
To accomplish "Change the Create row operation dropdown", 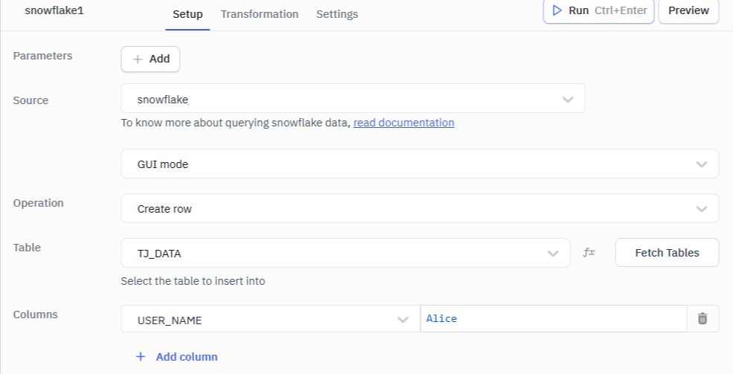I will (x=420, y=208).
